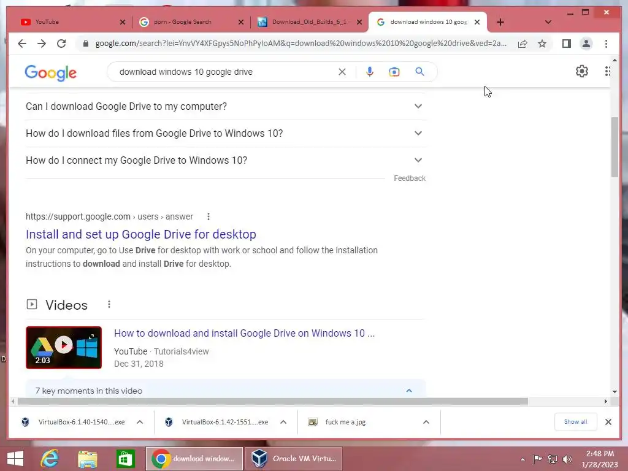Click the lock site info icon
This screenshot has height=471, width=628.
tap(85, 44)
